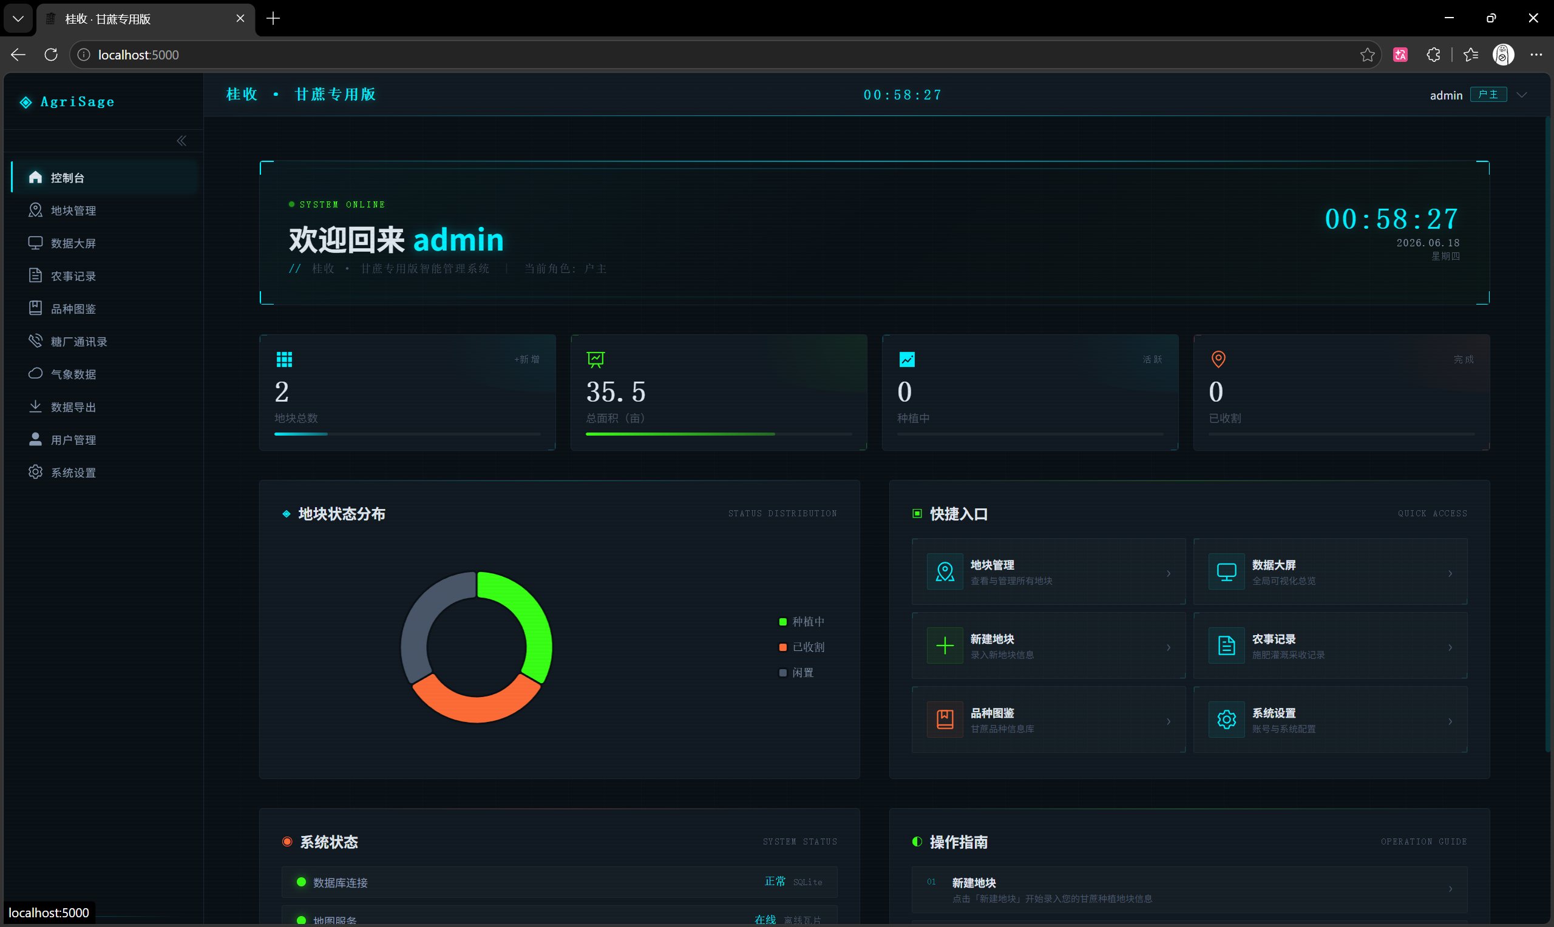
Task: Select 数据大屏 in the sidebar menu
Action: [x=105, y=243]
